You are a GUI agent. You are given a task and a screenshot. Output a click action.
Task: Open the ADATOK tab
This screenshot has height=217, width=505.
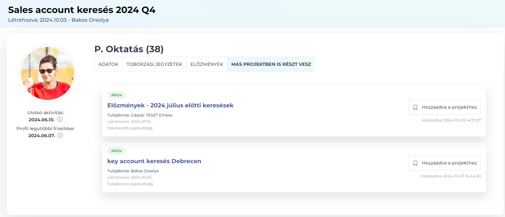[108, 64]
